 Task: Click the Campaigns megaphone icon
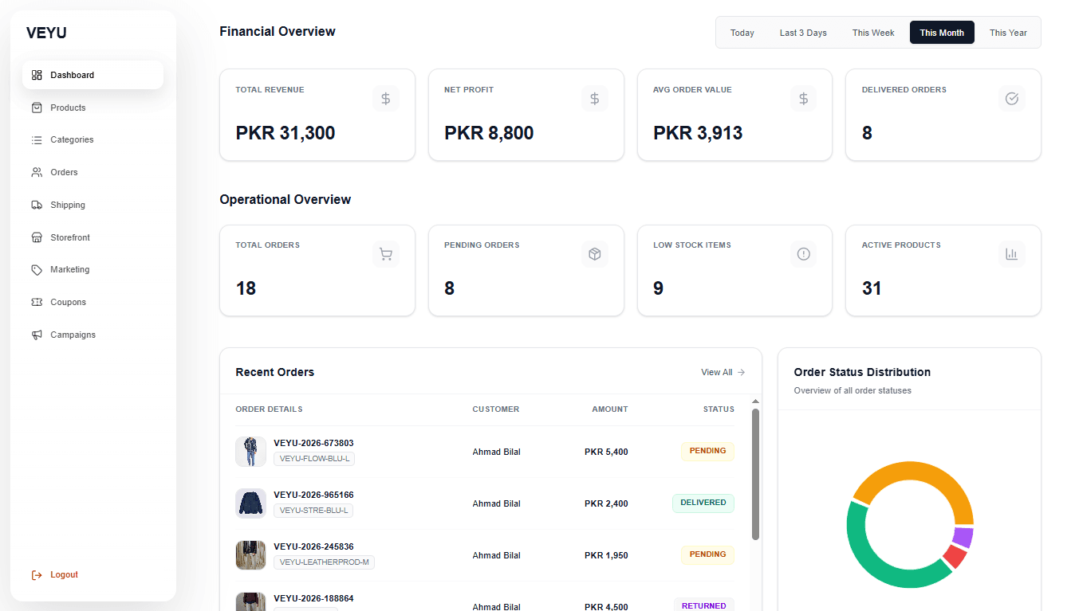click(37, 335)
